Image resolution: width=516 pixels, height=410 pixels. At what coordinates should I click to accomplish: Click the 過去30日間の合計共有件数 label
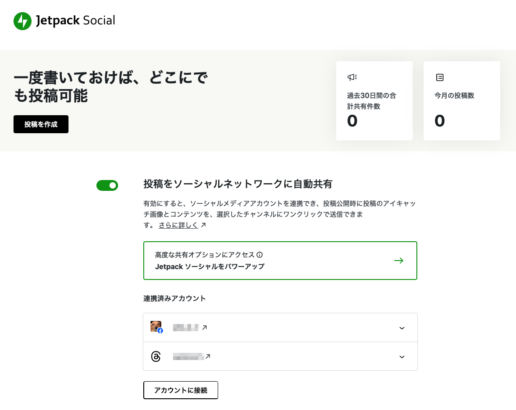(x=371, y=101)
